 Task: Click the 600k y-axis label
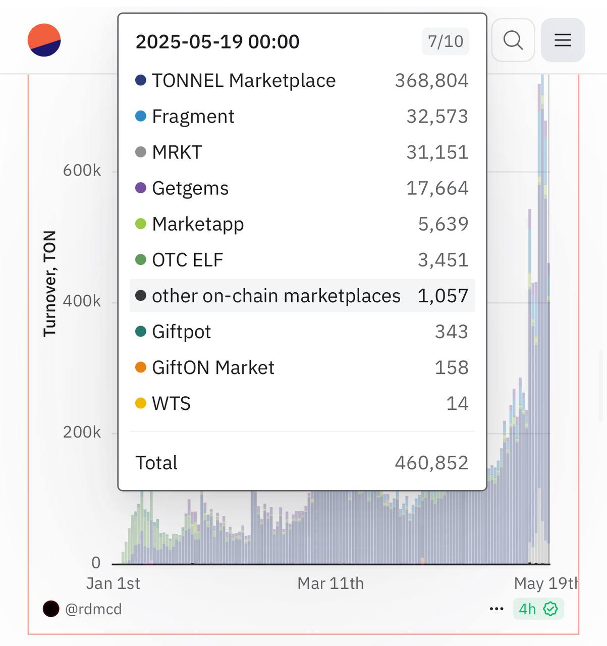pyautogui.click(x=82, y=171)
